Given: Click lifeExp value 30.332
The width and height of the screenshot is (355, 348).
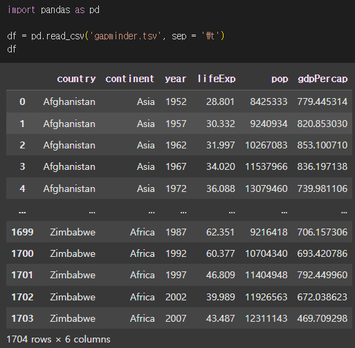Looking at the screenshot, I should click(x=221, y=124).
